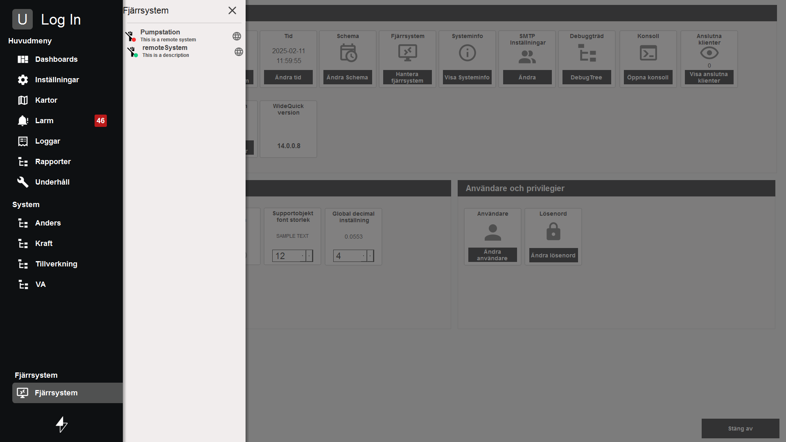Click the globe icon beside remoteSystem
Image resolution: width=786 pixels, height=442 pixels.
click(239, 52)
